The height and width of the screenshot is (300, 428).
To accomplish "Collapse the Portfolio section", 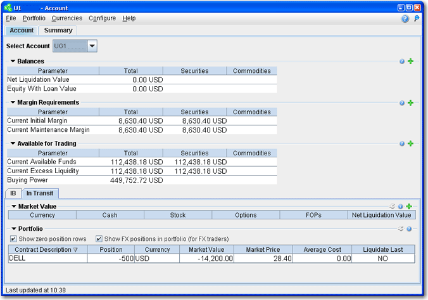I will click(14, 228).
